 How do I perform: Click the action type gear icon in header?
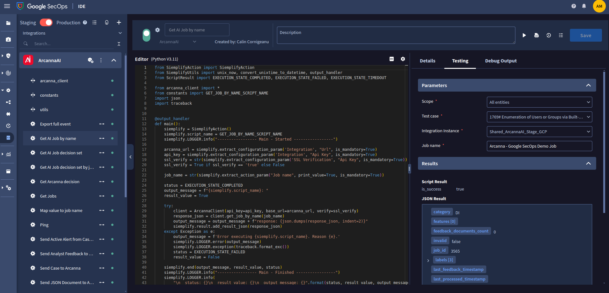point(157,30)
